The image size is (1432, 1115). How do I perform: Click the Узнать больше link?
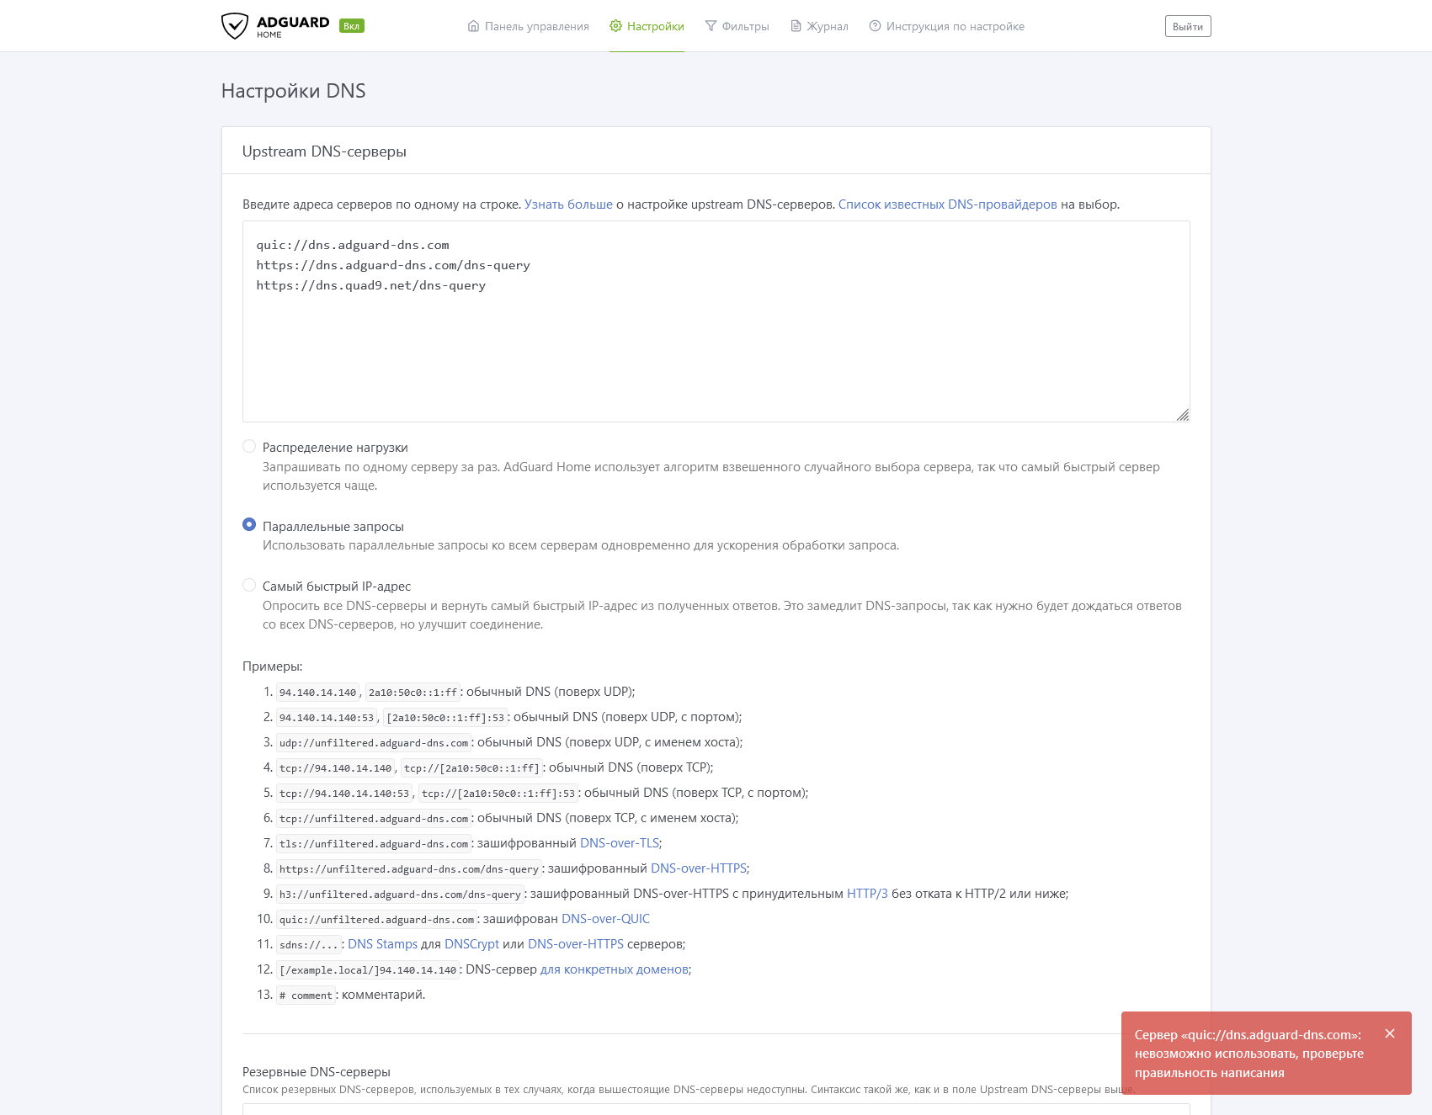point(568,204)
